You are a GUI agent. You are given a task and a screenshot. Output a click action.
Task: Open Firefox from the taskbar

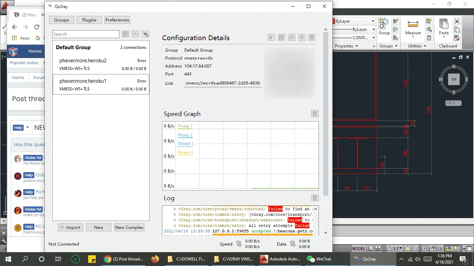pos(155,259)
